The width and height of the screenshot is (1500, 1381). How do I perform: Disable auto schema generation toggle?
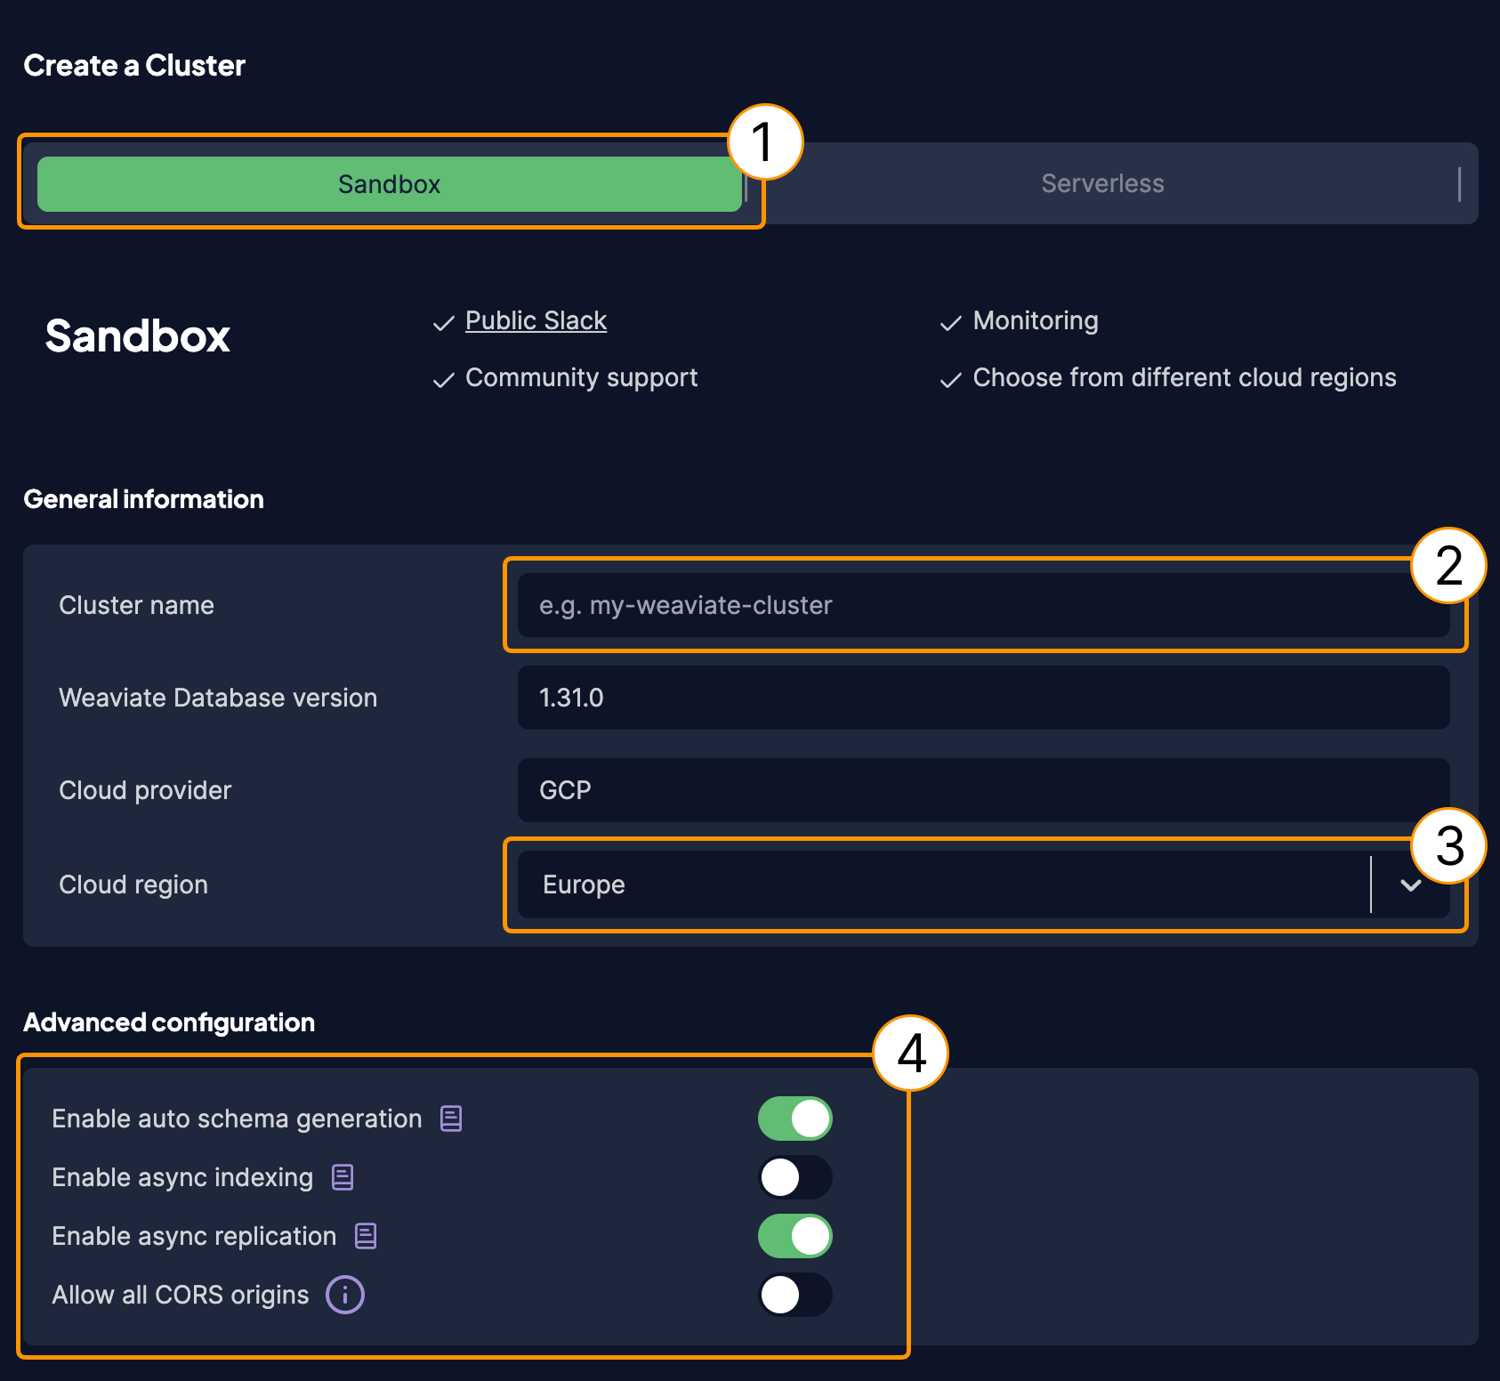(794, 1119)
